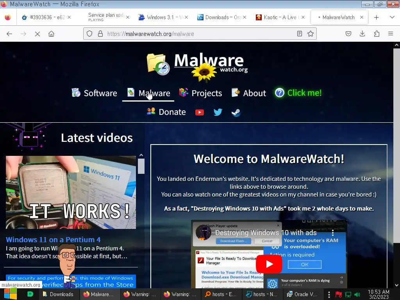Click the MalwareWatch folder logo
The width and height of the screenshot is (400, 300).
(158, 64)
